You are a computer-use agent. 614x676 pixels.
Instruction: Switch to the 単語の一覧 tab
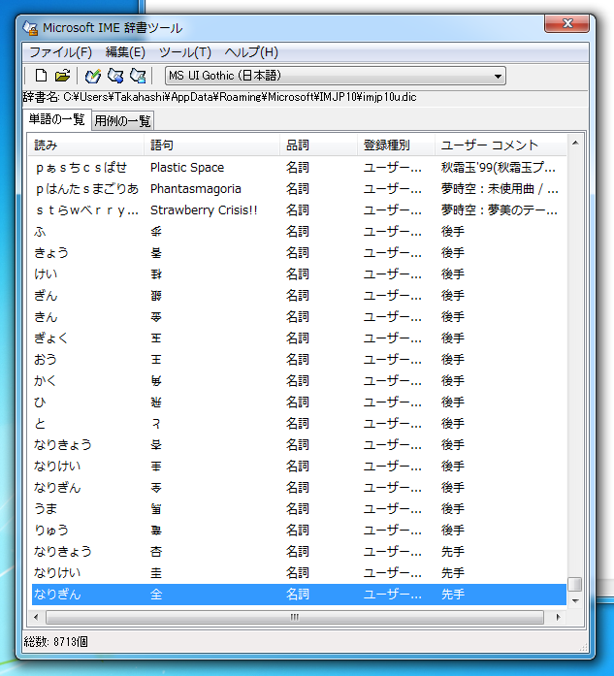tap(56, 119)
